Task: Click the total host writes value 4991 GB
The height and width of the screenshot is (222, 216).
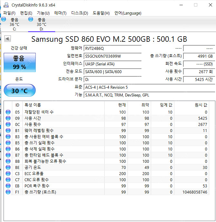Action: (x=199, y=56)
